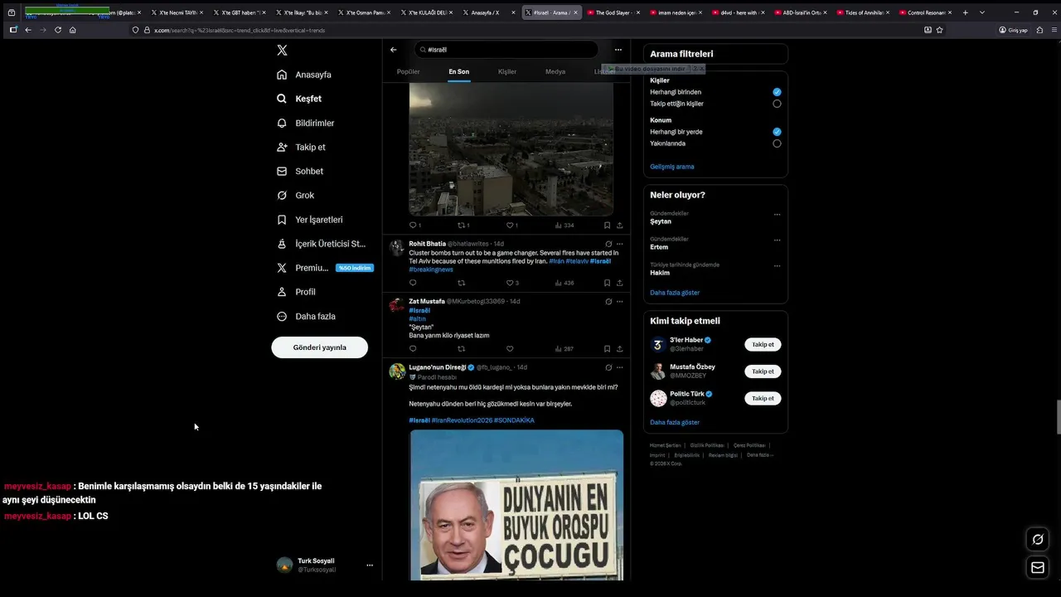Open Premium in sidebar
Viewport: 1061px width, 597px height.
324,268
